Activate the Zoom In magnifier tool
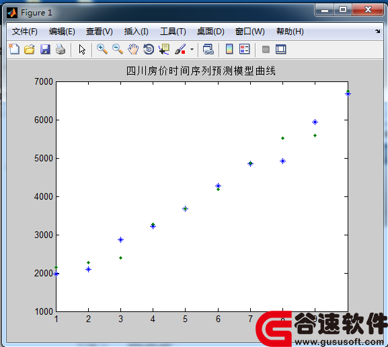This screenshot has height=347, width=388. click(x=102, y=49)
